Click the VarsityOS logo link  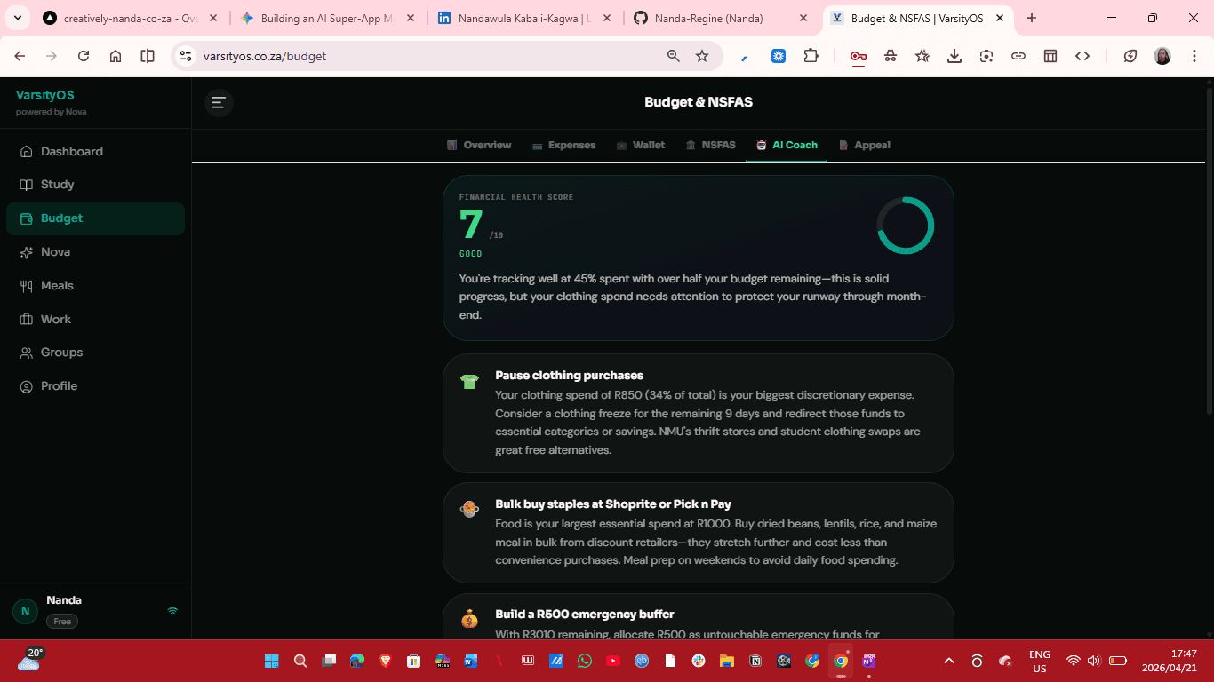click(x=45, y=96)
